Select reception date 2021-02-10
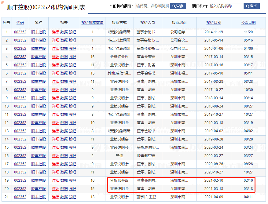This screenshot has width=268, height=204. coord(214,180)
